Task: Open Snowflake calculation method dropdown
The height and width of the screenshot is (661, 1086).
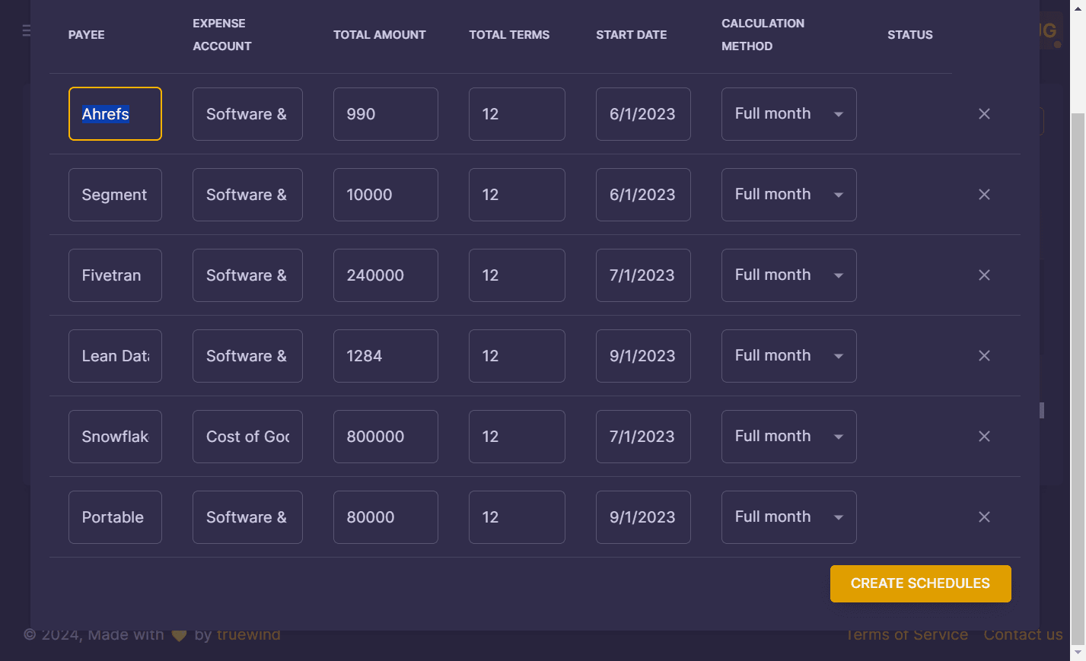Action: pyautogui.click(x=788, y=437)
